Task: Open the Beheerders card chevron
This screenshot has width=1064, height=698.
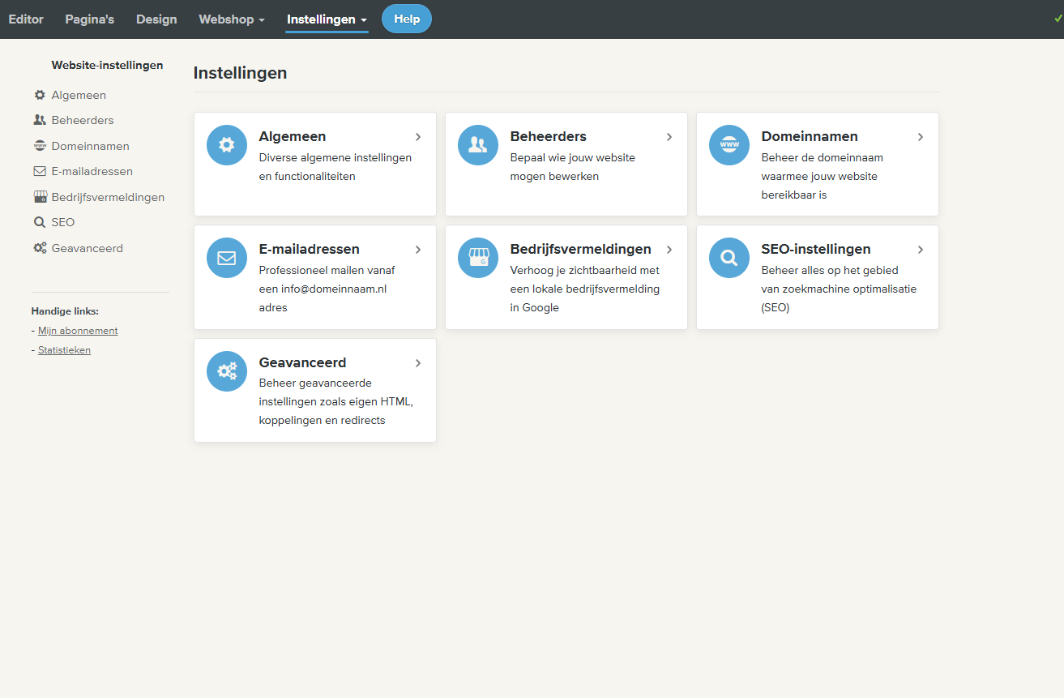Action: 669,137
